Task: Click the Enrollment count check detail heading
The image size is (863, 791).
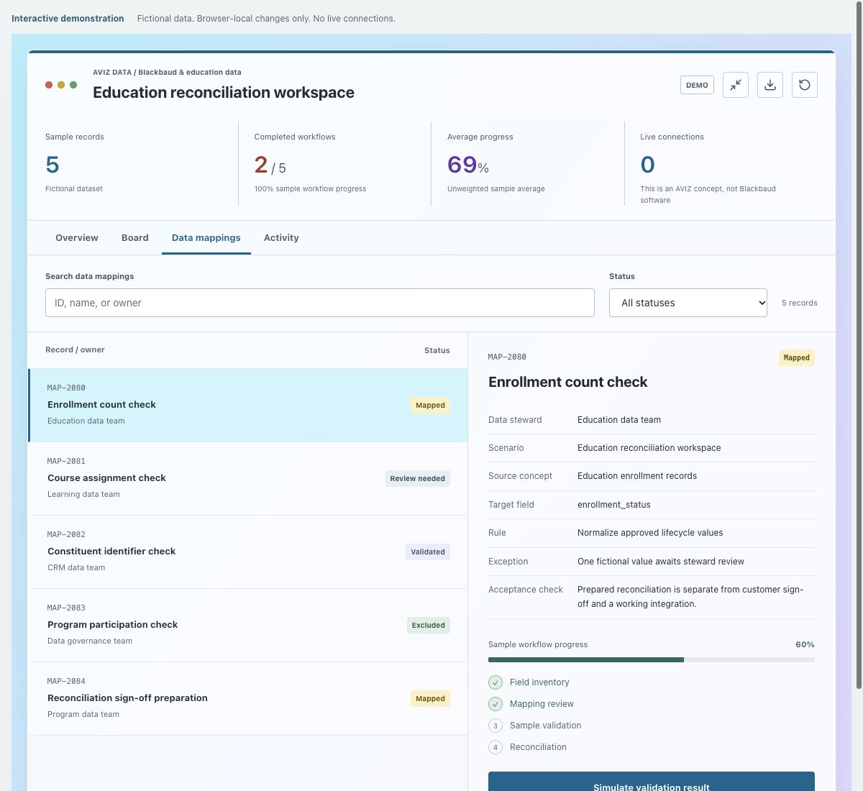Action: (x=568, y=382)
